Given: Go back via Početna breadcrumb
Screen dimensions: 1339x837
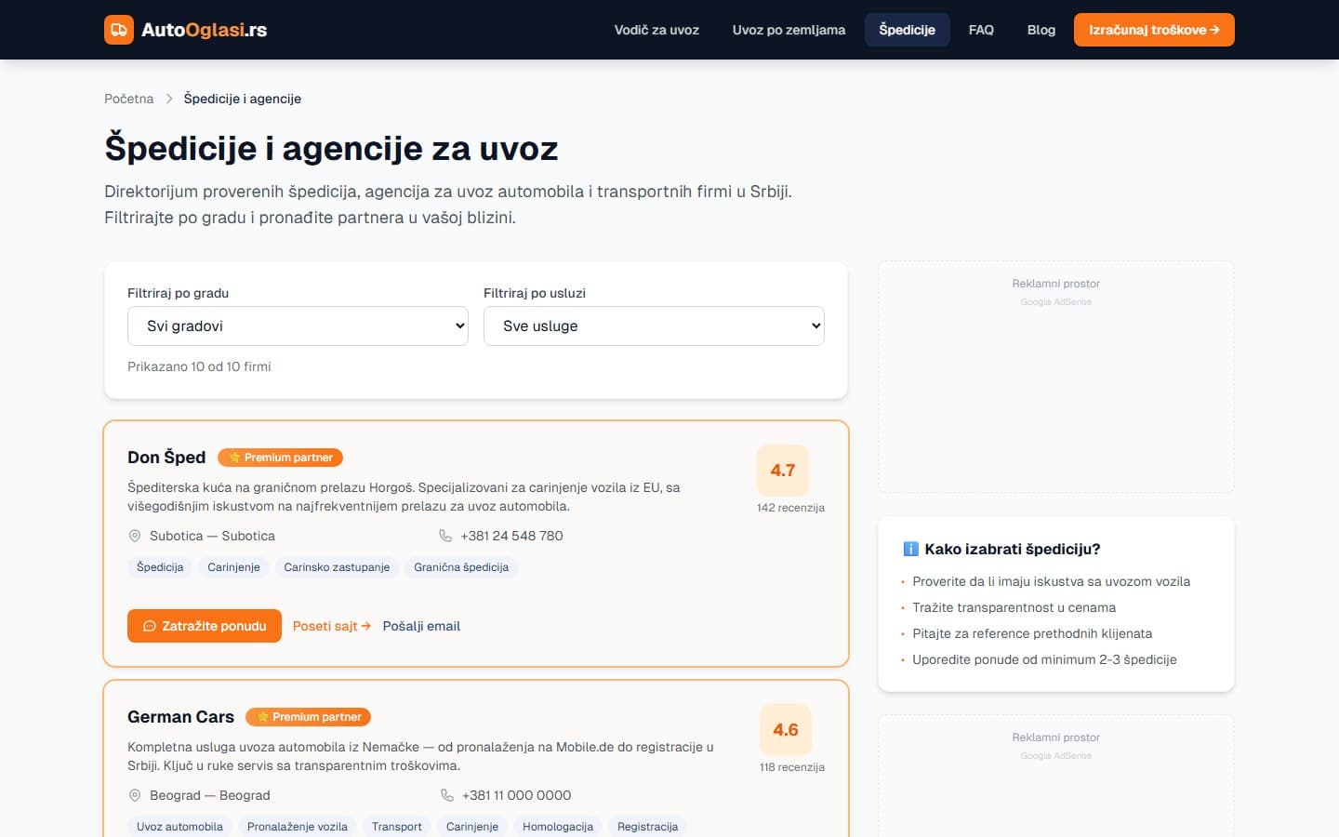Looking at the screenshot, I should [x=129, y=99].
